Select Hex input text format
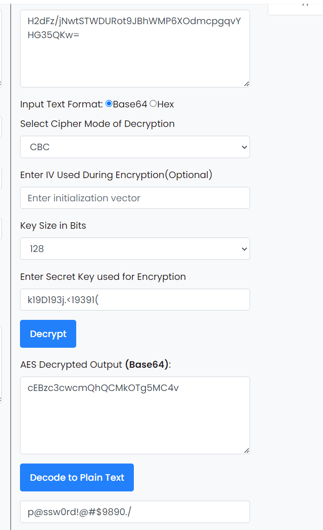 153,104
